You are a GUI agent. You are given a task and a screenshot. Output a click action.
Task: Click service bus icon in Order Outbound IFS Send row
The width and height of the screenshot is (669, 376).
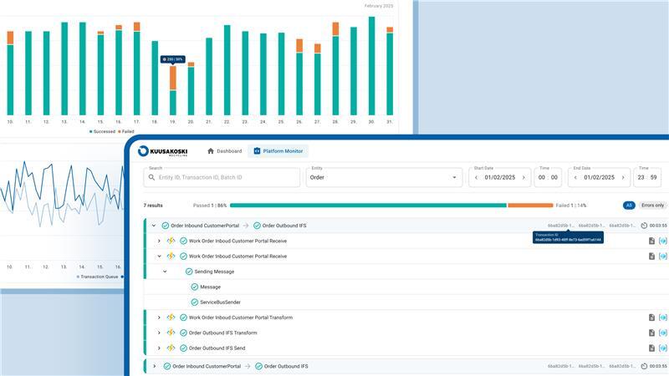(663, 348)
